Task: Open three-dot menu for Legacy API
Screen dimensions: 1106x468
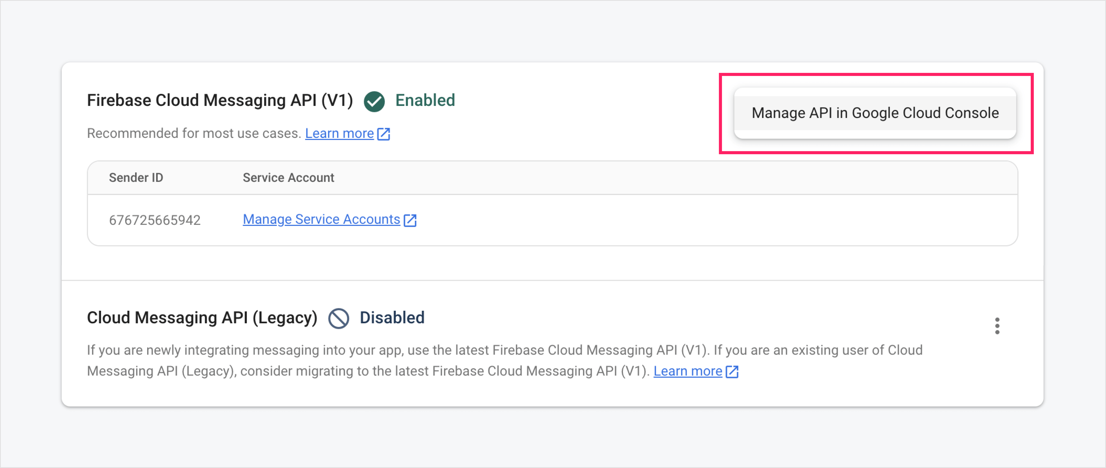Action: click(997, 326)
